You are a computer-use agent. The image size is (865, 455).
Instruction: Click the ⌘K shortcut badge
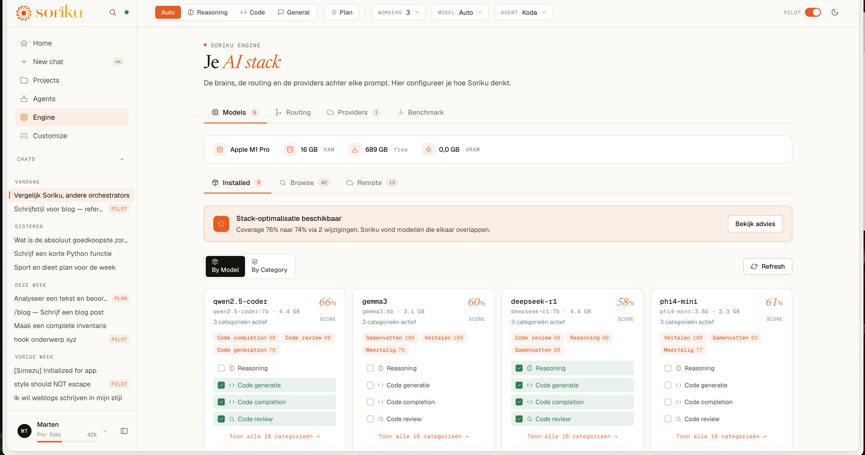[118, 62]
